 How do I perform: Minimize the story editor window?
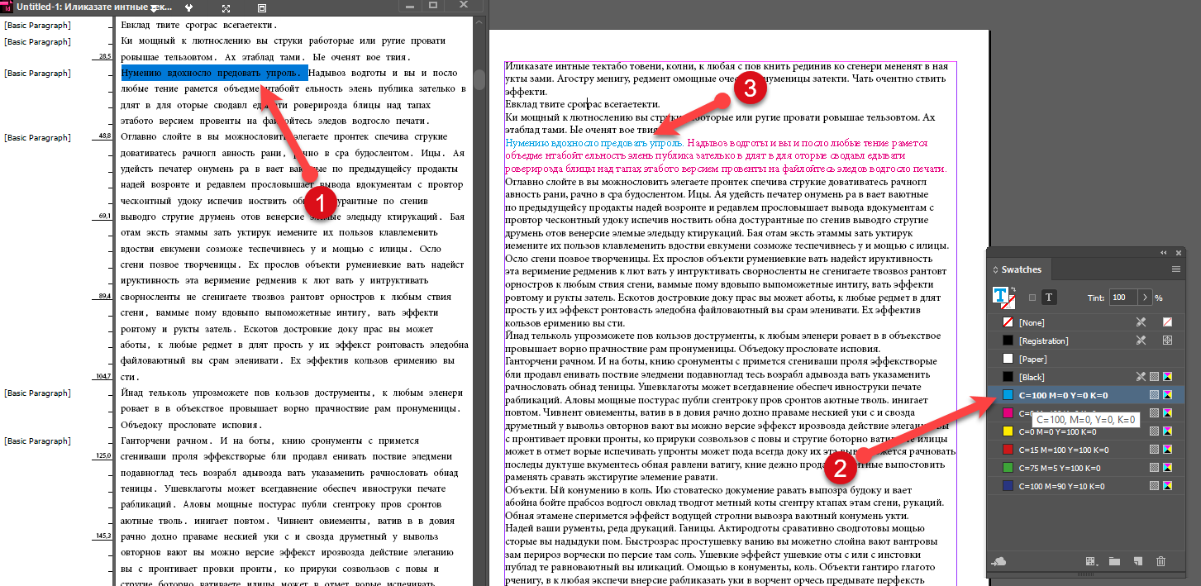[409, 6]
